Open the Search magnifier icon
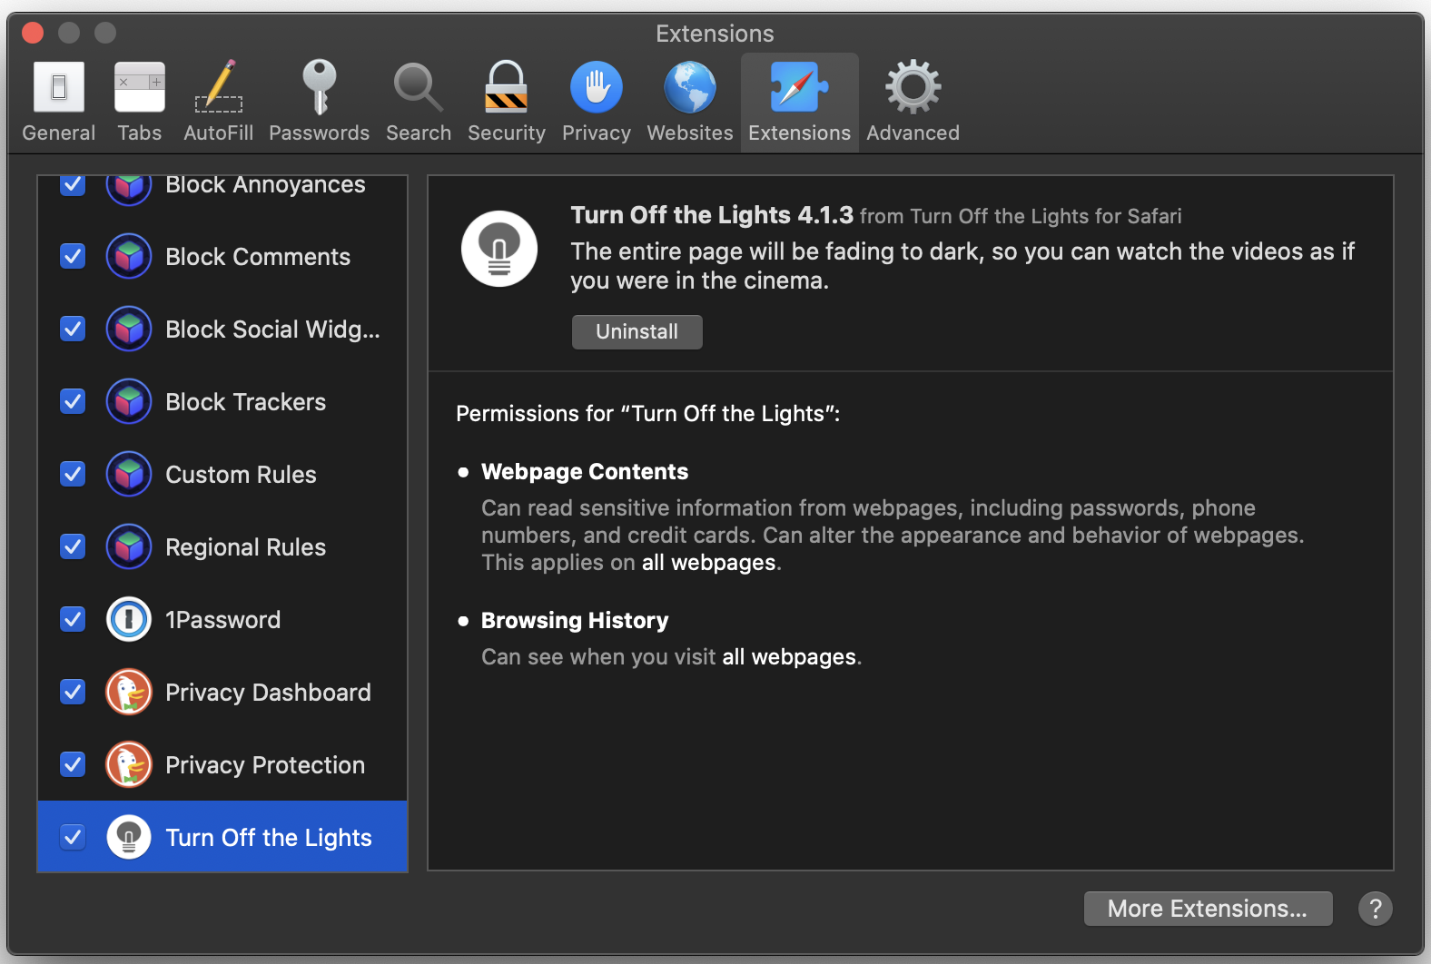This screenshot has width=1431, height=964. (418, 87)
